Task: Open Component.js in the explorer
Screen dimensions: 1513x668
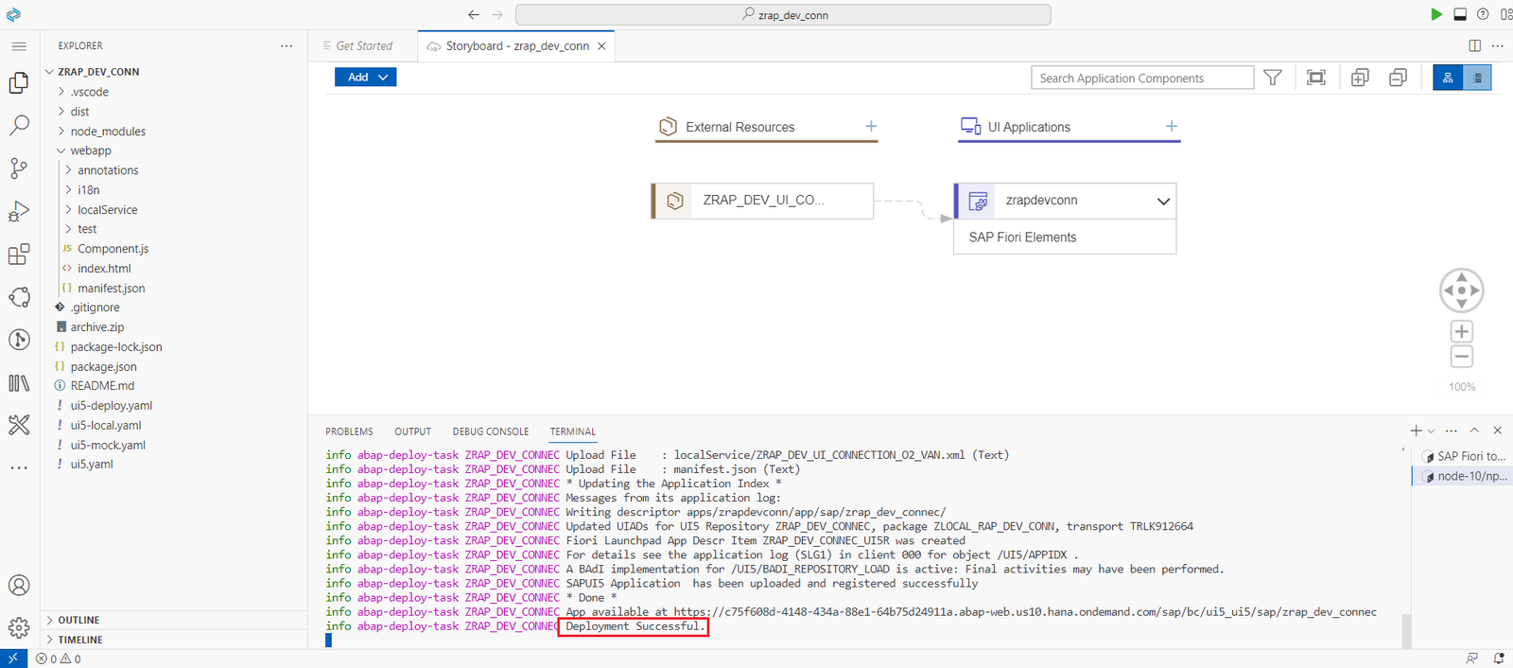Action: click(113, 249)
